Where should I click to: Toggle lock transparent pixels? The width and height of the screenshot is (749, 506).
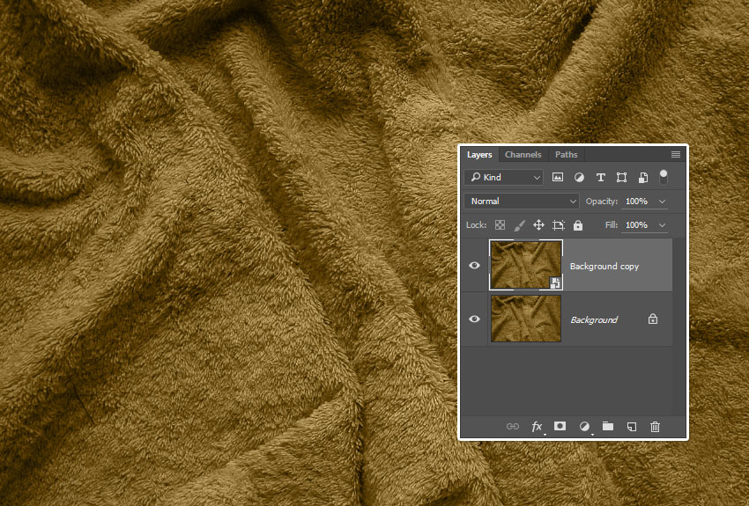[500, 225]
